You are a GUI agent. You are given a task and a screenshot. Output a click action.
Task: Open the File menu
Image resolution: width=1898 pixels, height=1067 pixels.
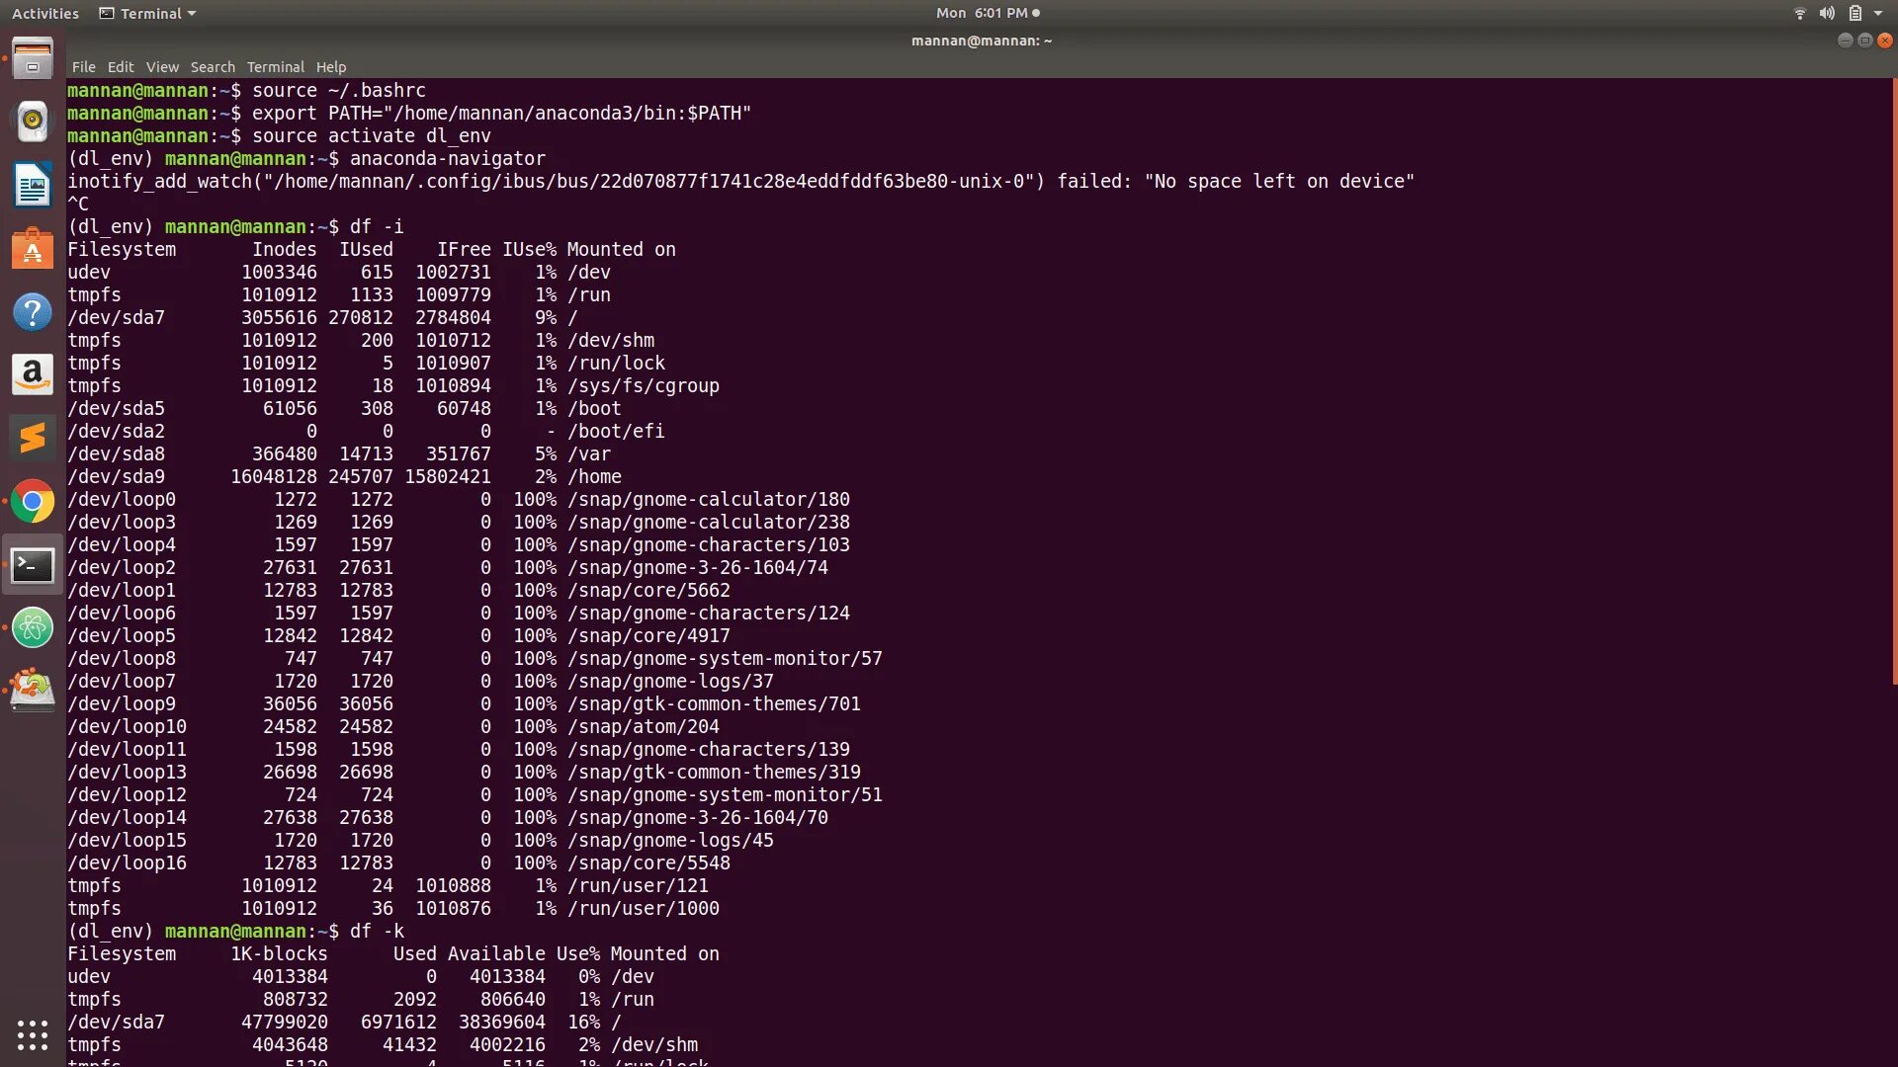[x=83, y=67]
